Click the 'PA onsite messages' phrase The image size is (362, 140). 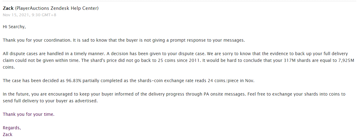point(224,94)
